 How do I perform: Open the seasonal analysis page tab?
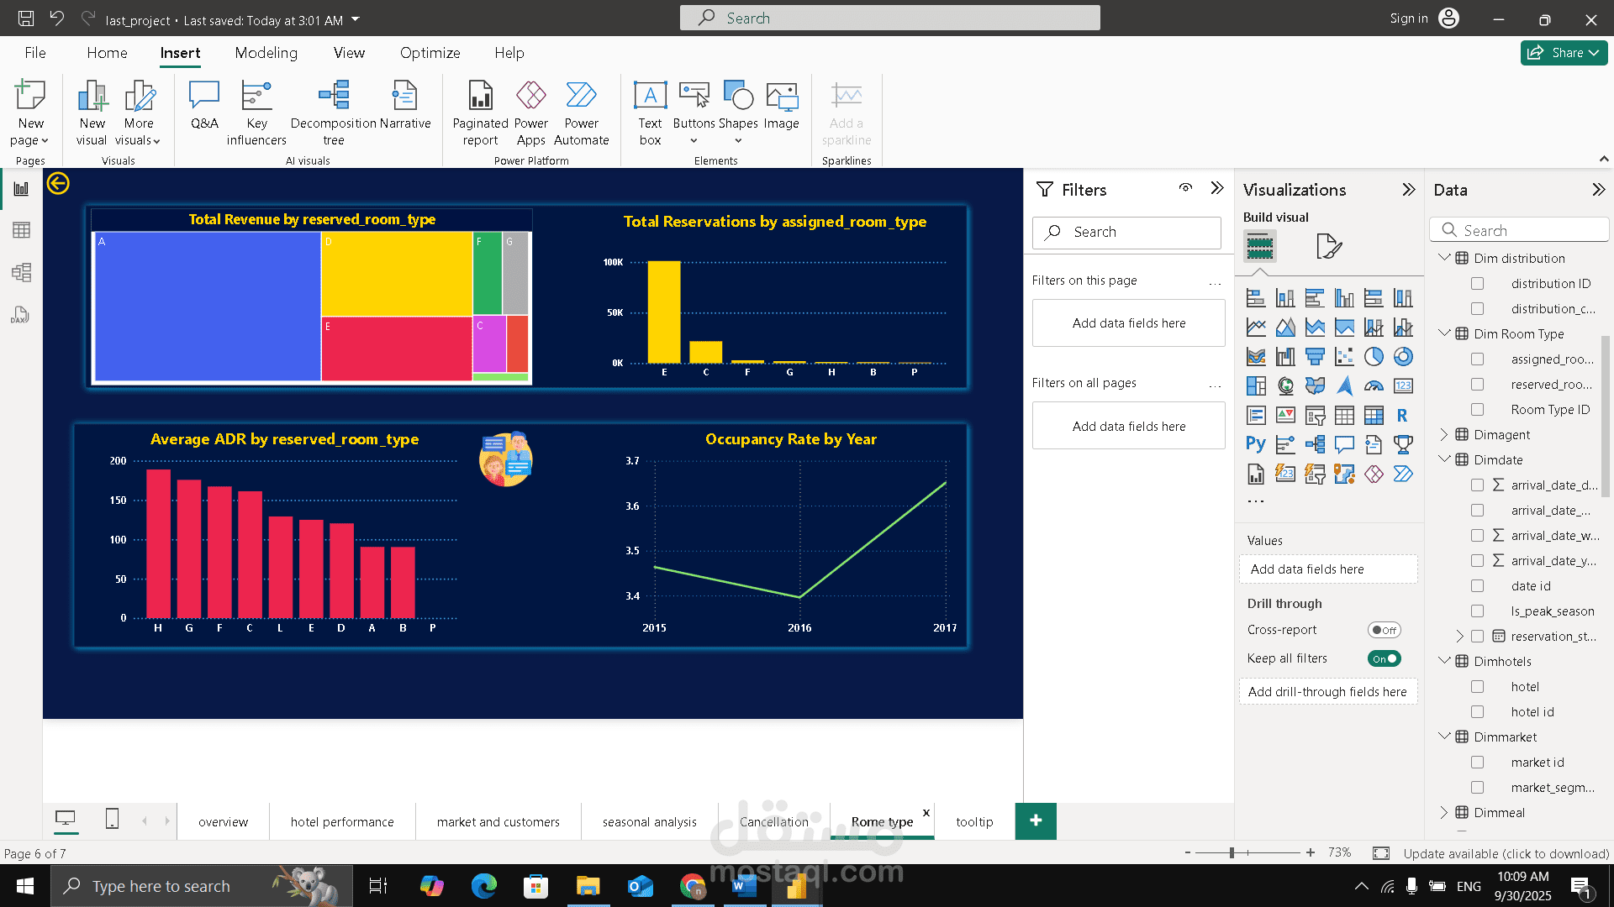[x=649, y=821]
